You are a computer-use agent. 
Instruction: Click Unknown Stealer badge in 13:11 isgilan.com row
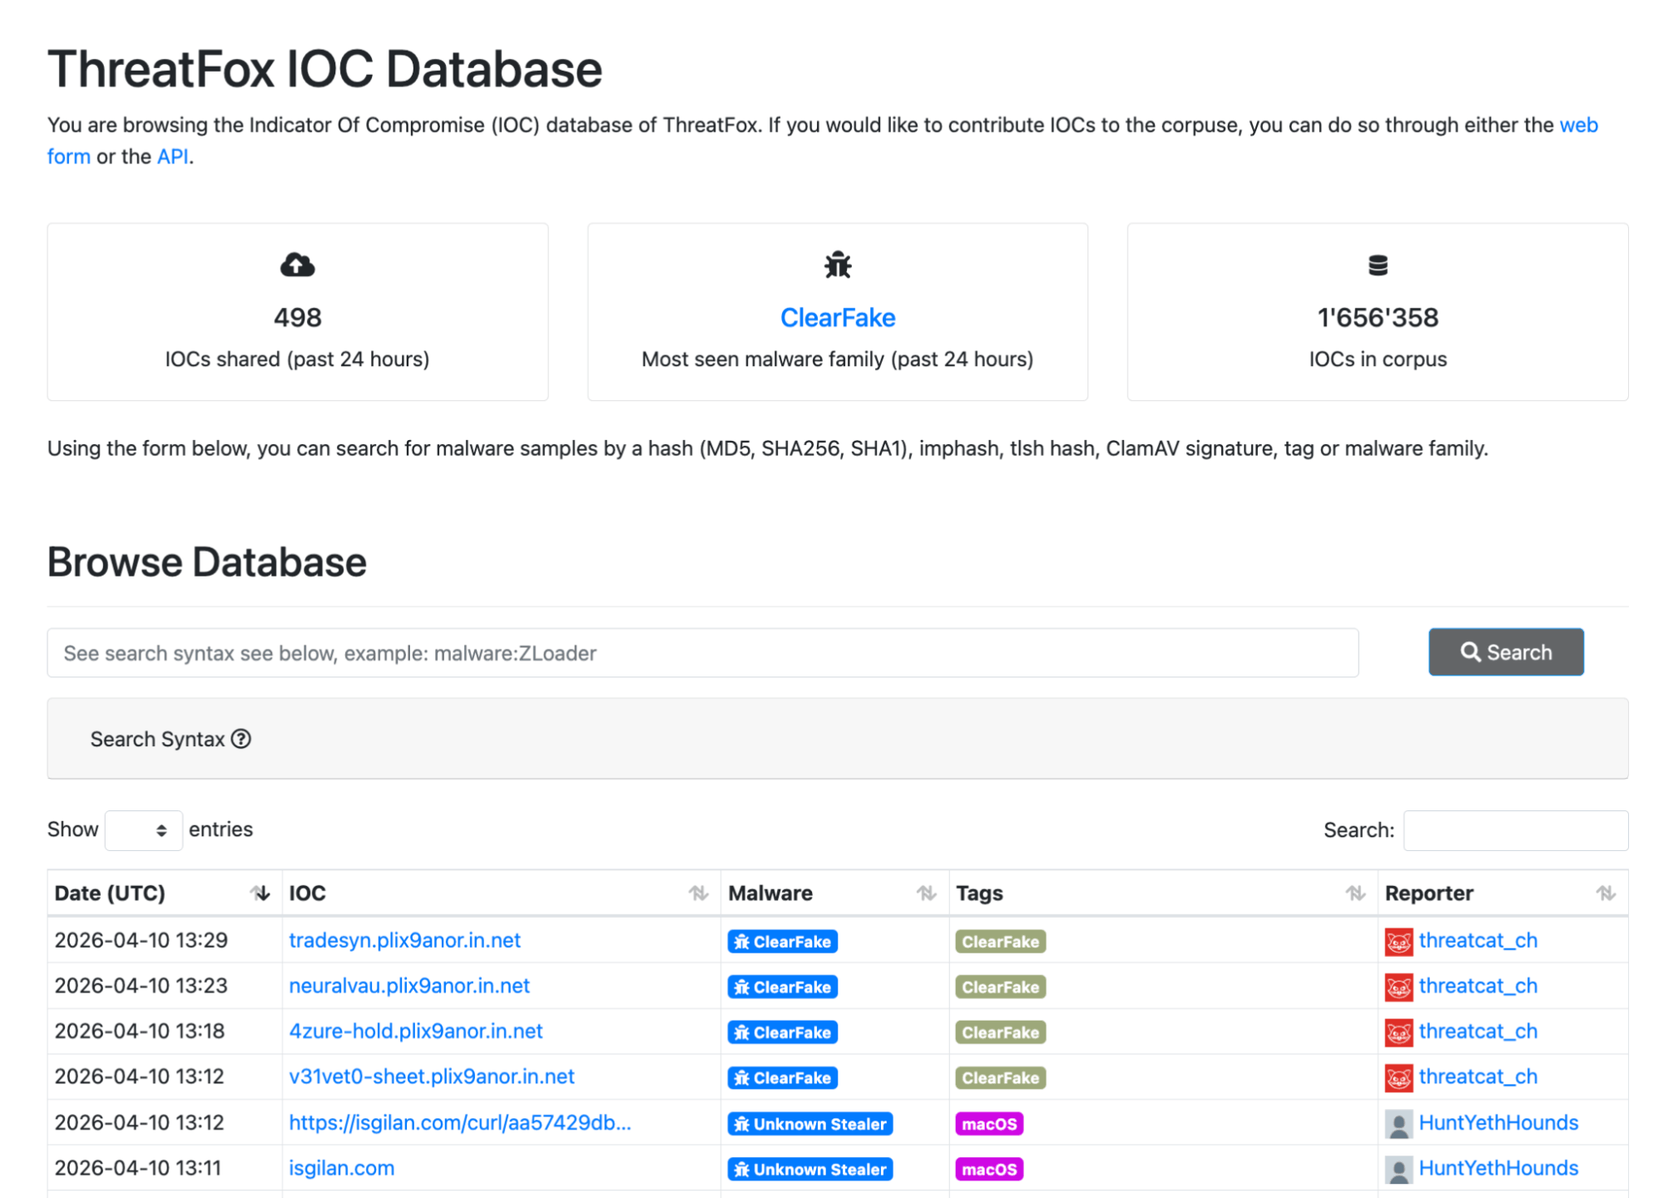(x=810, y=1169)
